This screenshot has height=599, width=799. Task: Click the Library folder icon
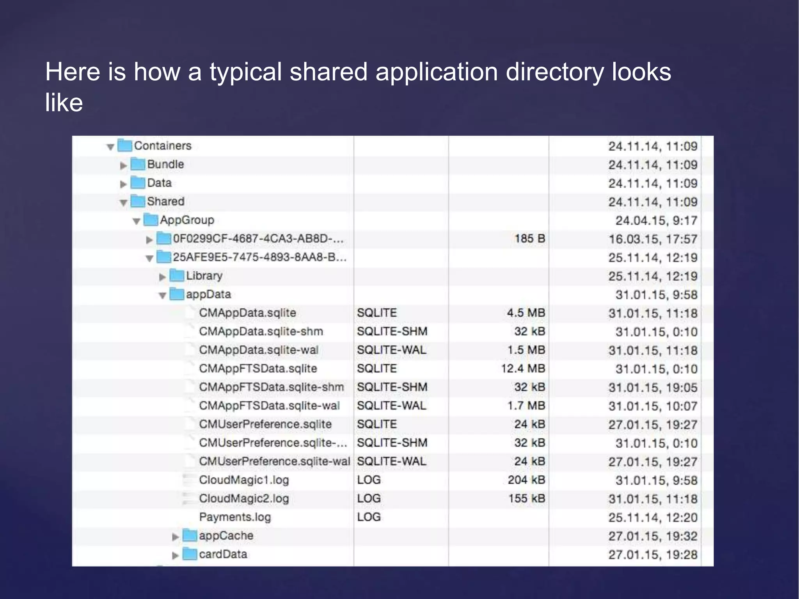(x=177, y=275)
